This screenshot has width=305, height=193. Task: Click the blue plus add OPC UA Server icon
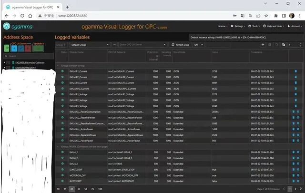click(14, 48)
